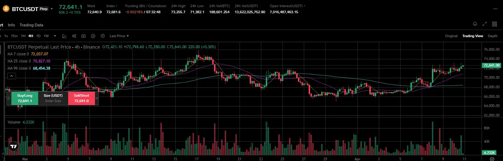
Task: Select the 1s interval
Action: (6, 36)
